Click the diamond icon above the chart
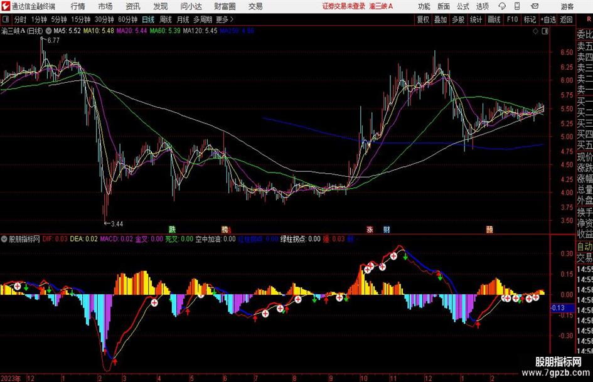Screen dimensions: 593x382 (535, 31)
